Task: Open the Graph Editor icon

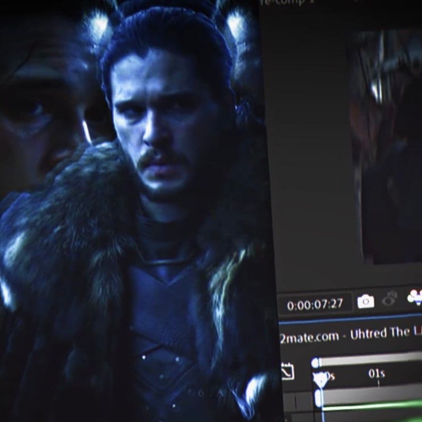Action: [287, 372]
